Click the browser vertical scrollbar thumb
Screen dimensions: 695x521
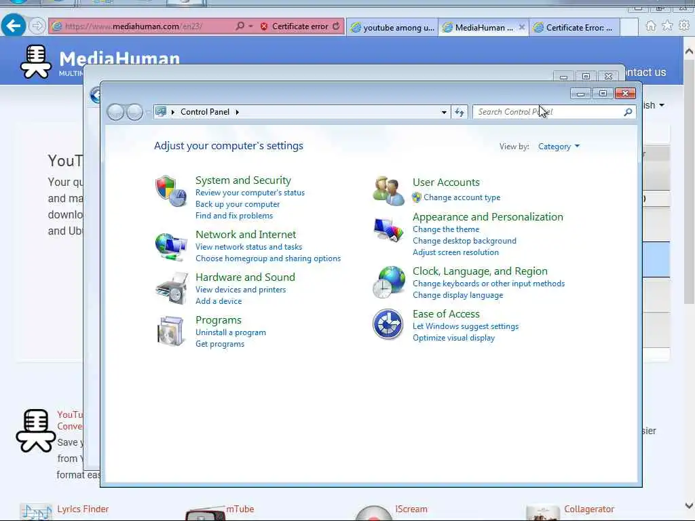[690, 182]
